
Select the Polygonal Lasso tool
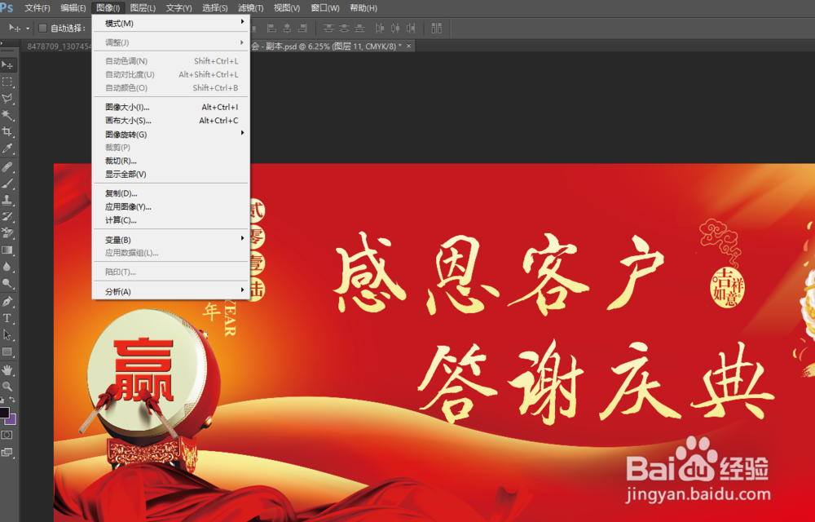click(x=7, y=98)
